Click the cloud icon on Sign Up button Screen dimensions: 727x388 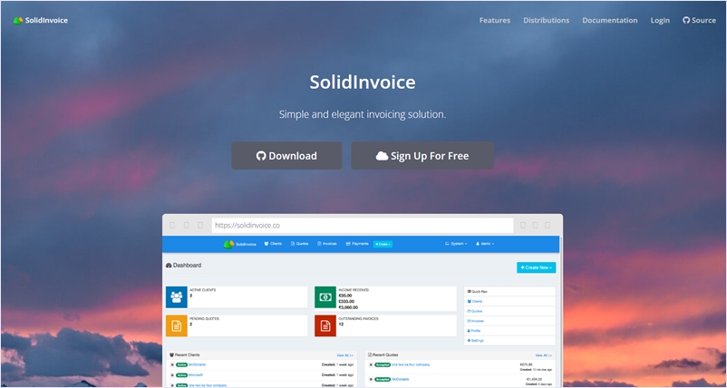click(382, 156)
